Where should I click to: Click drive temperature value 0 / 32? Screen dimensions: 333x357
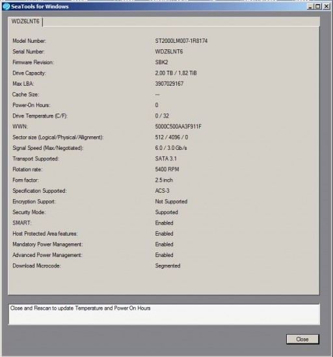click(x=162, y=116)
